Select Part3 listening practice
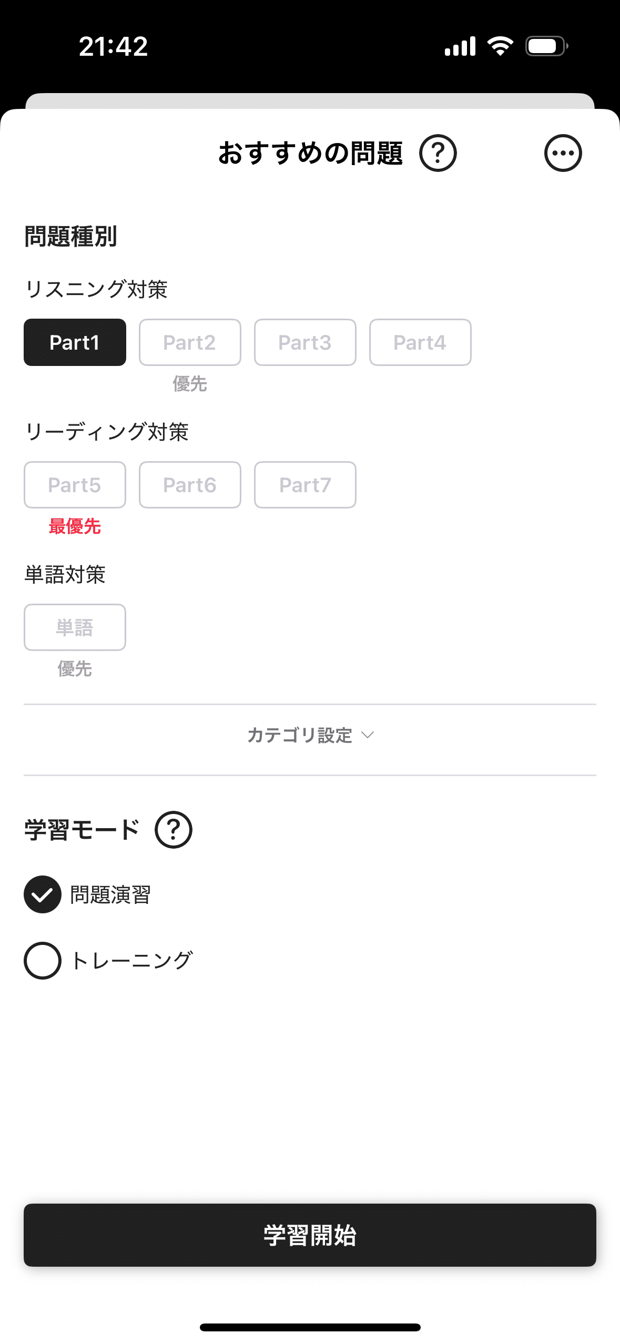The image size is (620, 1344). click(x=305, y=342)
